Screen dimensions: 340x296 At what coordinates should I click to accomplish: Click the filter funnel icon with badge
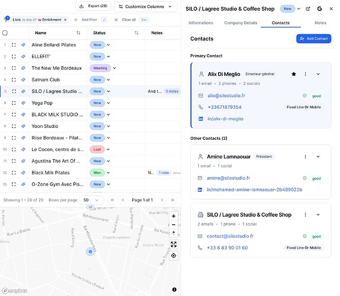tap(6, 19)
